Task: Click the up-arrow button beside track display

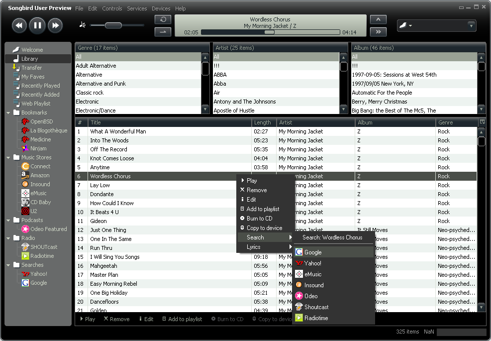Action: tap(378, 19)
